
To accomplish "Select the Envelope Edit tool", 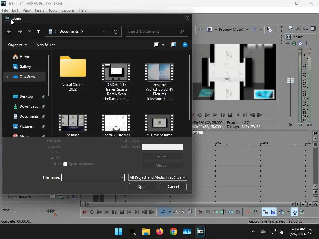I will click(x=176, y=212).
